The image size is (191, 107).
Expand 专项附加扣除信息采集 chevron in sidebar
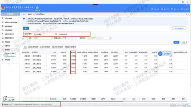pos(19,22)
